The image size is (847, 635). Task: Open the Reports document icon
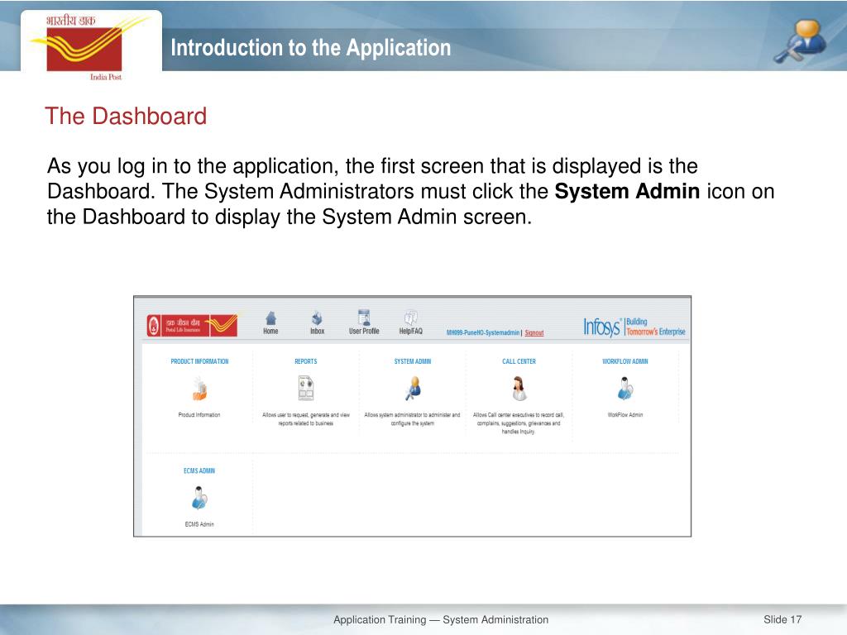pos(306,389)
